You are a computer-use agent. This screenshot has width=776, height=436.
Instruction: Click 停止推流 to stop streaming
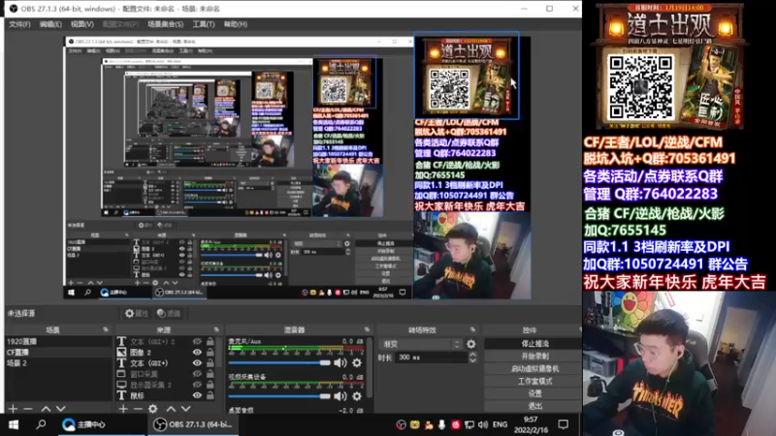[534, 344]
